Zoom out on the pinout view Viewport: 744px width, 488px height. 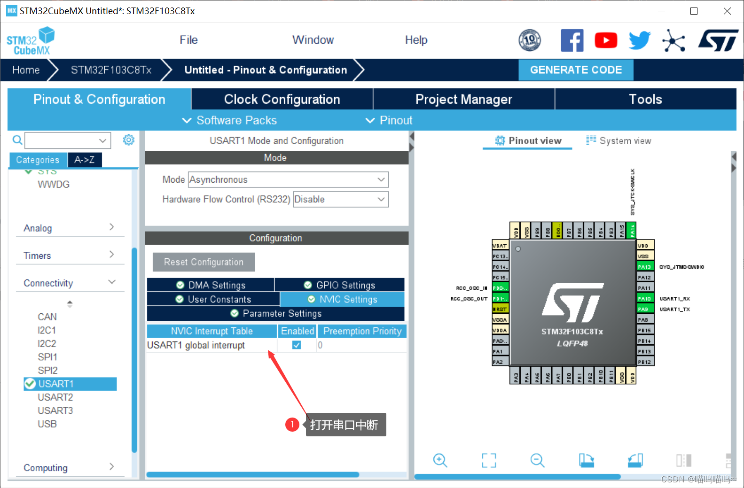pyautogui.click(x=537, y=460)
